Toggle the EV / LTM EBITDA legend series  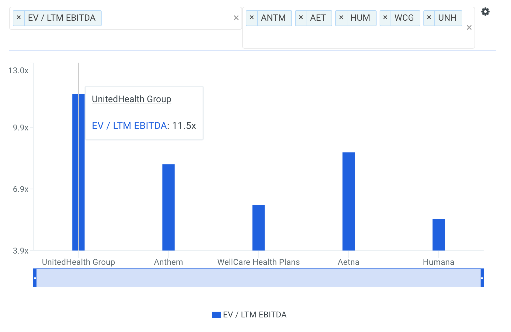[x=249, y=315]
